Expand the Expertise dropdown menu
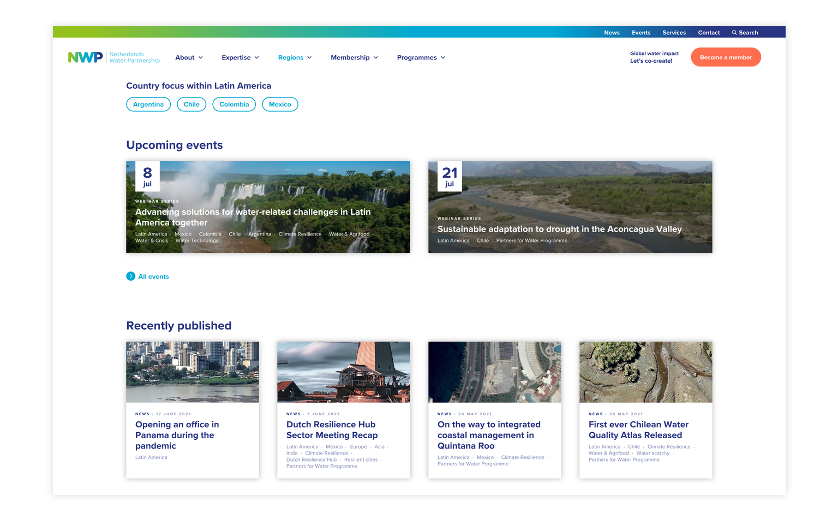This screenshot has height=521, width=838. click(240, 57)
